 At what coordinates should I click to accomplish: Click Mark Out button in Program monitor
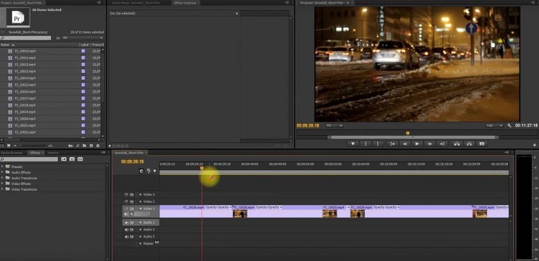click(378, 144)
